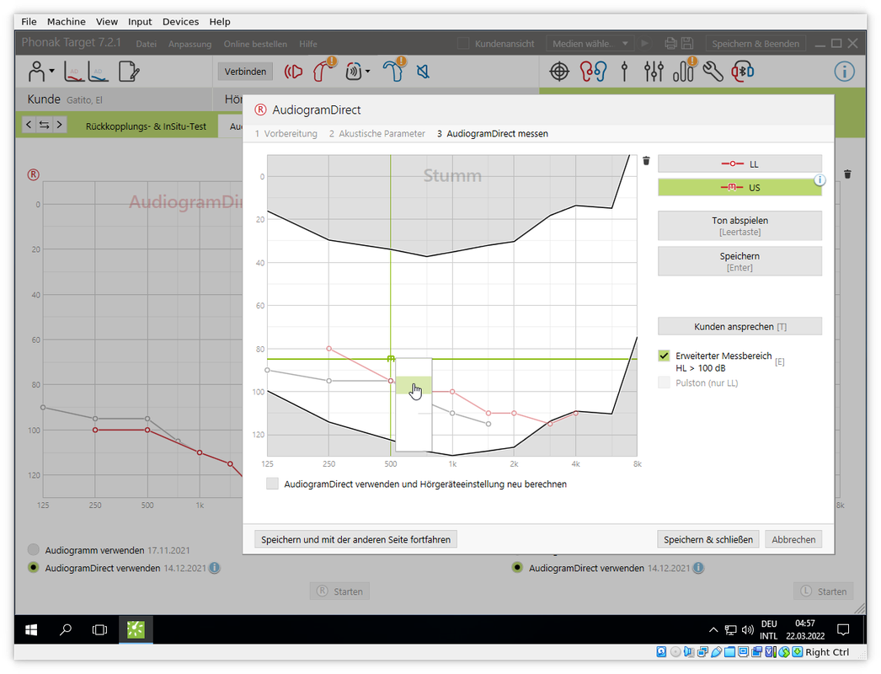This screenshot has width=881, height=674.
Task: Open the client person icon menu
Action: point(36,72)
